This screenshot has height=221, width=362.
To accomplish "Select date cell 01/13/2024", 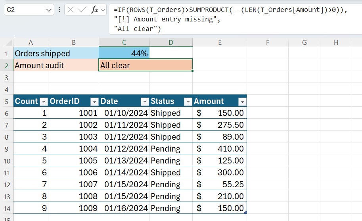I will 124,161.
